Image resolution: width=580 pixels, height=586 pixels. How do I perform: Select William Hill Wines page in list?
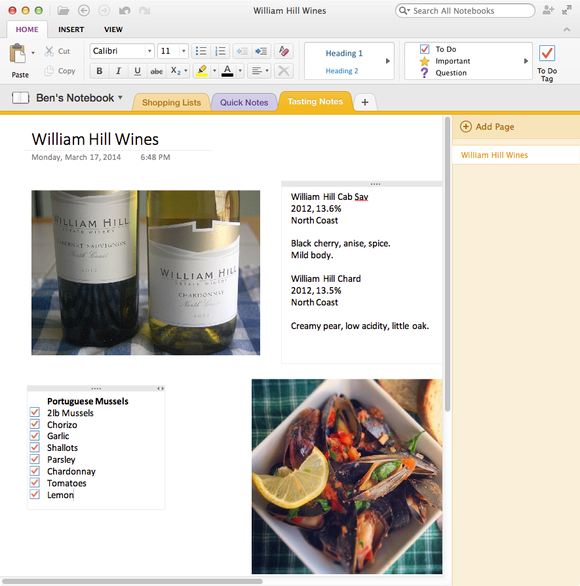516,155
